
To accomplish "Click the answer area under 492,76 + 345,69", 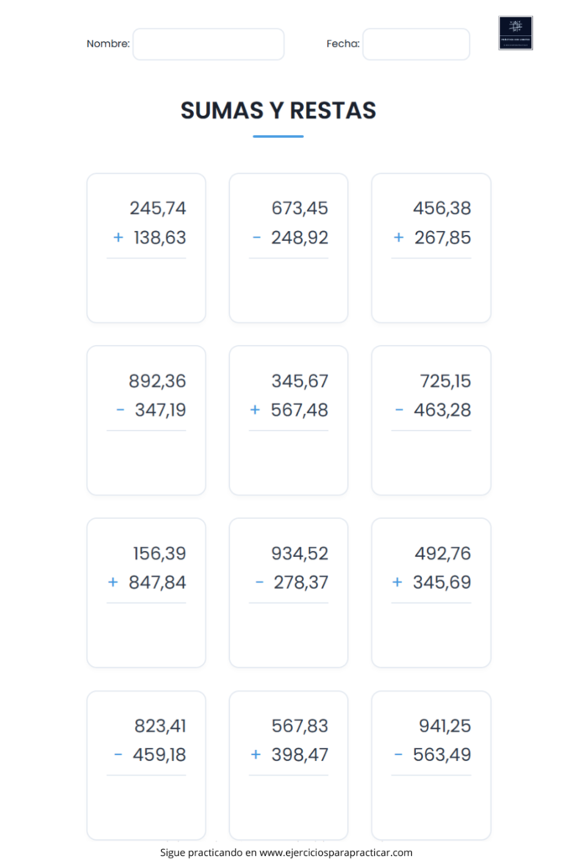I will 431,633.
